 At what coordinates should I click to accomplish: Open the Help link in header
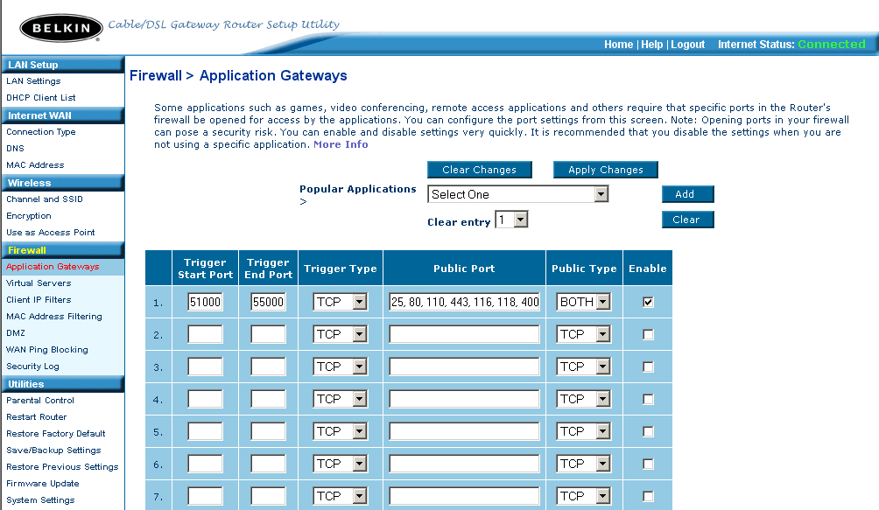(x=651, y=45)
